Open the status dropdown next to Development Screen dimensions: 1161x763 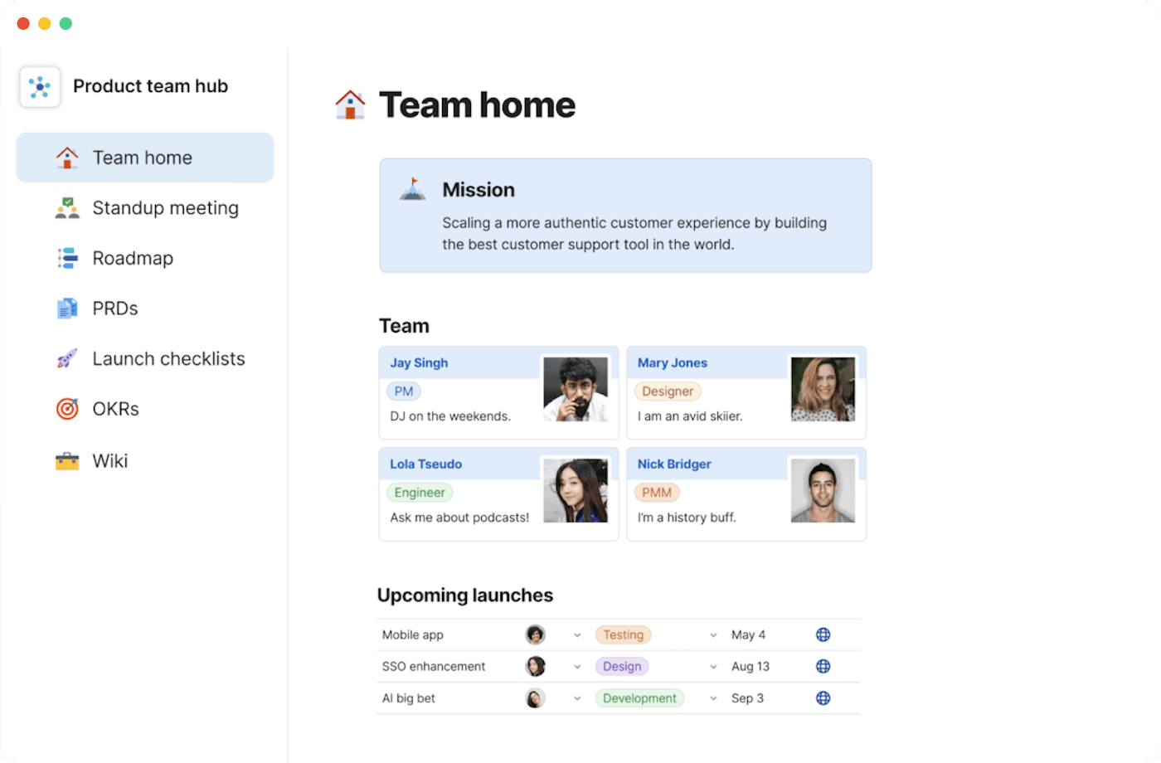pyautogui.click(x=713, y=698)
